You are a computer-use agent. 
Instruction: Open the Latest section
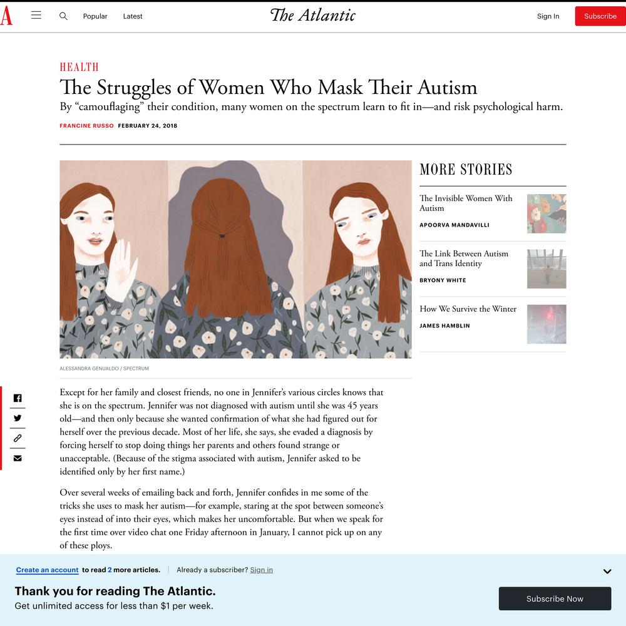point(133,16)
